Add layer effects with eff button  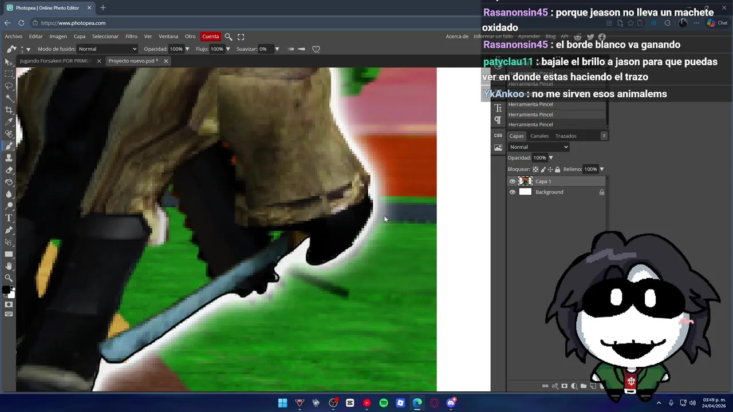(x=554, y=386)
